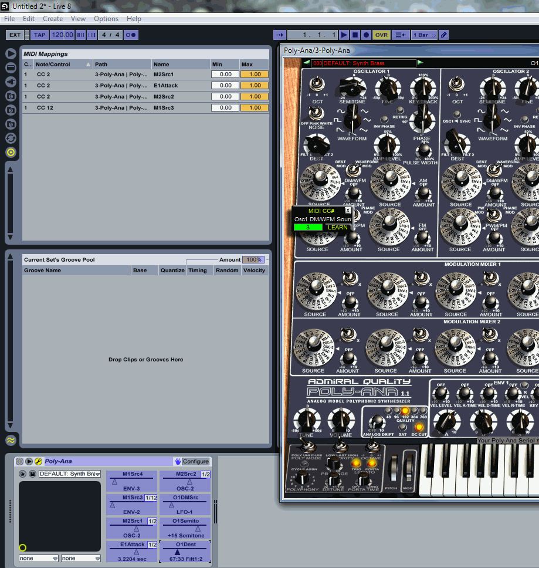The width and height of the screenshot is (539, 568).
Task: Arm the global Record button
Action: pos(367,35)
